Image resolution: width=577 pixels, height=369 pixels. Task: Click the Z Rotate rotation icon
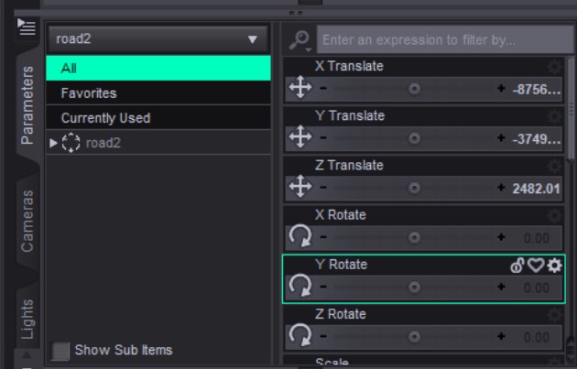pyautogui.click(x=300, y=335)
